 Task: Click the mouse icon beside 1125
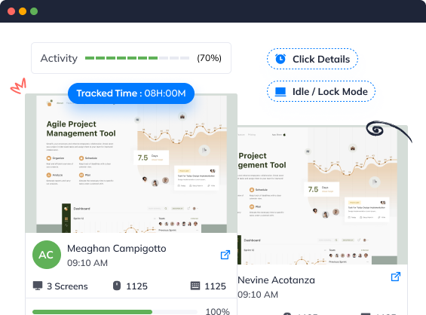pyautogui.click(x=117, y=286)
